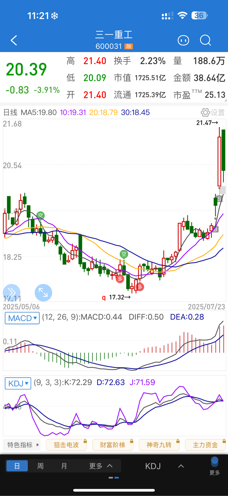
Task: Expand 更多 period options
Action: point(101,466)
